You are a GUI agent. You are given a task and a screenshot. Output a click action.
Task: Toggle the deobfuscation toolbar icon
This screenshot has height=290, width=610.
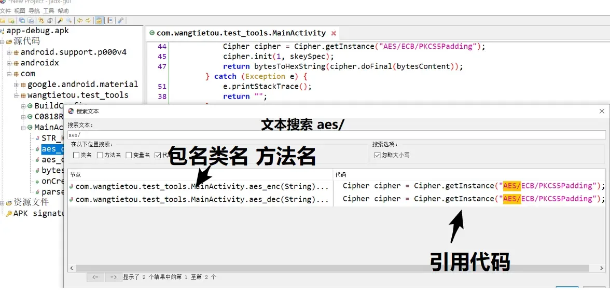click(99, 20)
